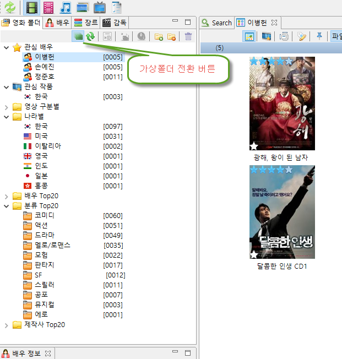This screenshot has height=359, width=342.
Task: Remove folder with the minus folder icon
Action: 171,37
